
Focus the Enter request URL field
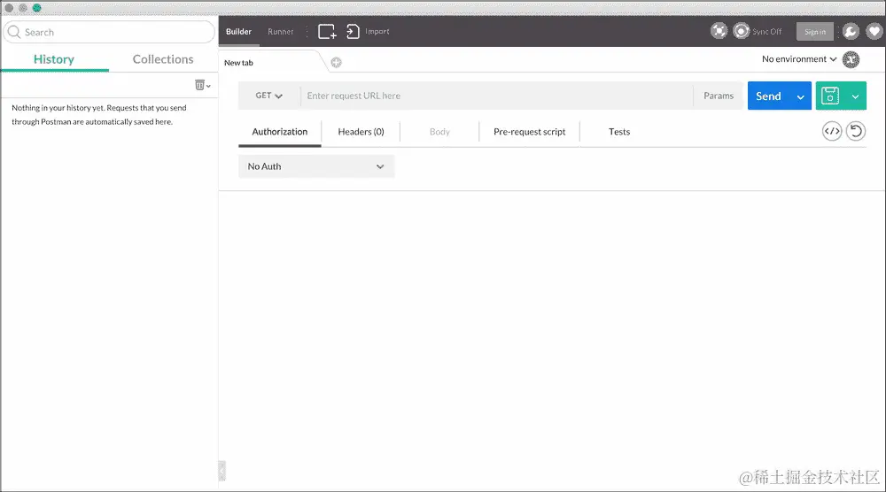coord(497,96)
